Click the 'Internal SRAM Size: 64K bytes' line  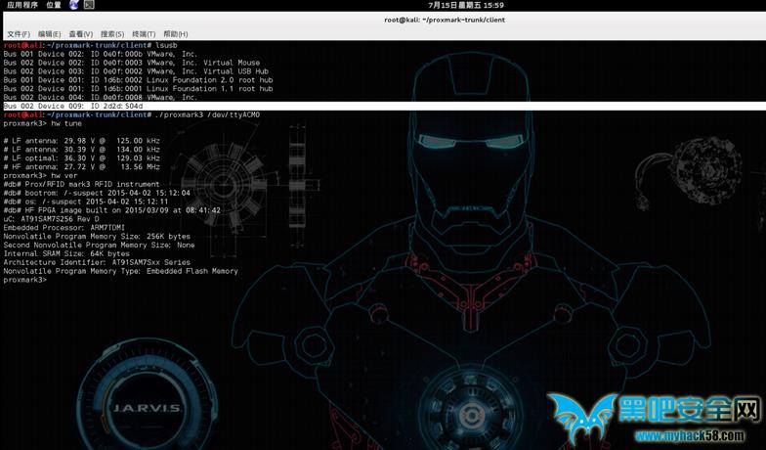click(66, 254)
